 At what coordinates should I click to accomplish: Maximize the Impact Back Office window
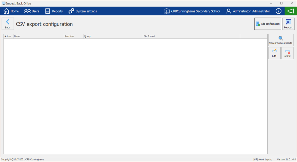click(x=281, y=3)
